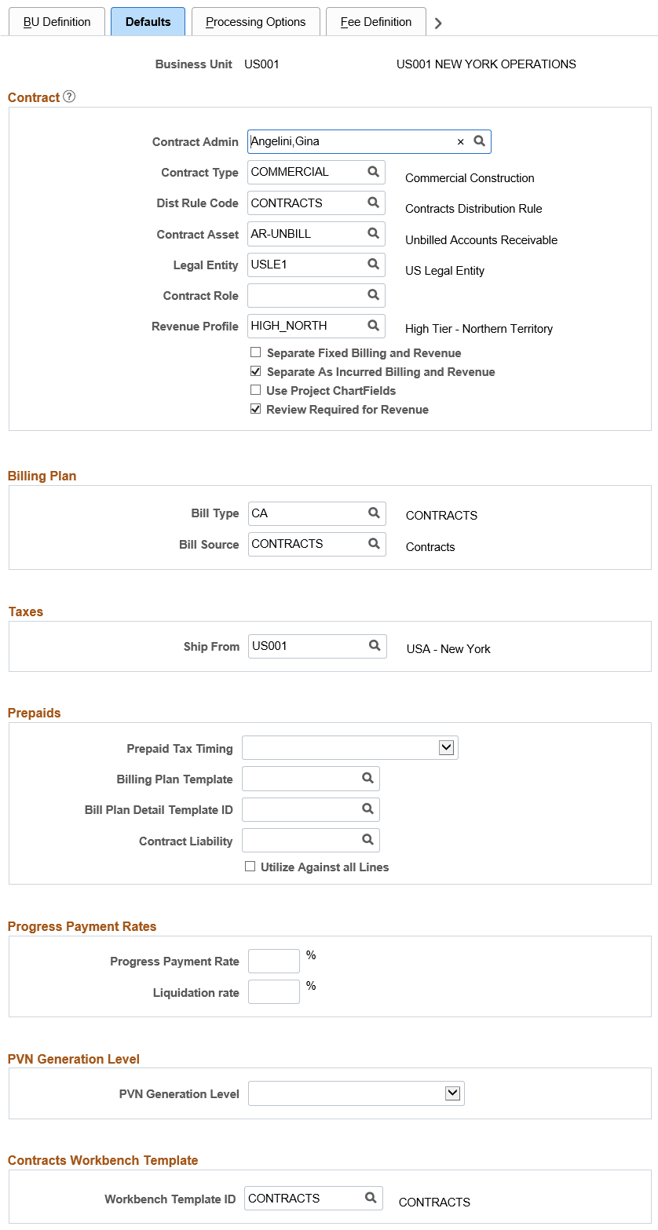Open help for the Contract section

69,97
